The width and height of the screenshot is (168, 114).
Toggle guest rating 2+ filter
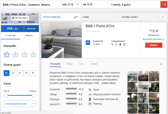[x=13, y=73]
